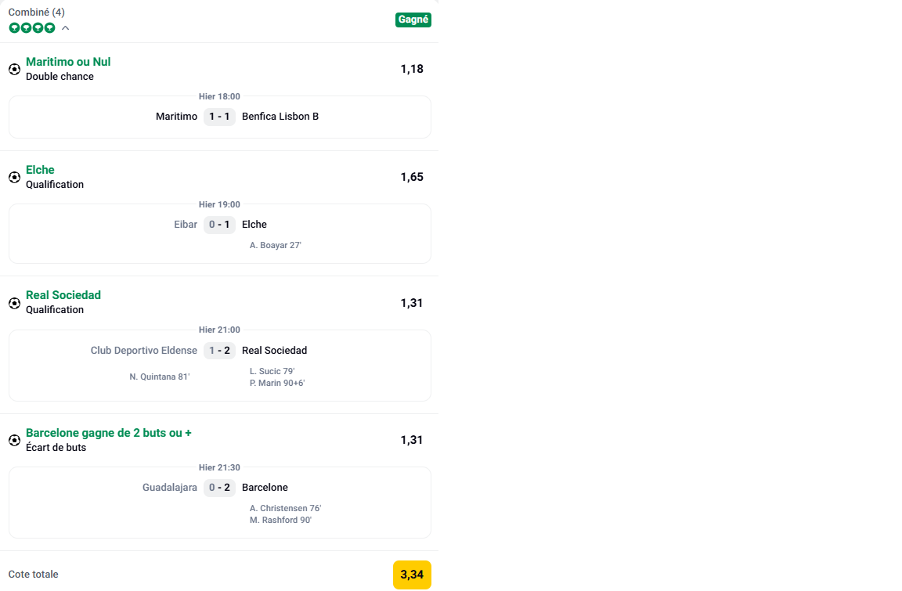The width and height of the screenshot is (902, 591).
Task: Select the Combiné (4) header label
Action: click(x=37, y=13)
